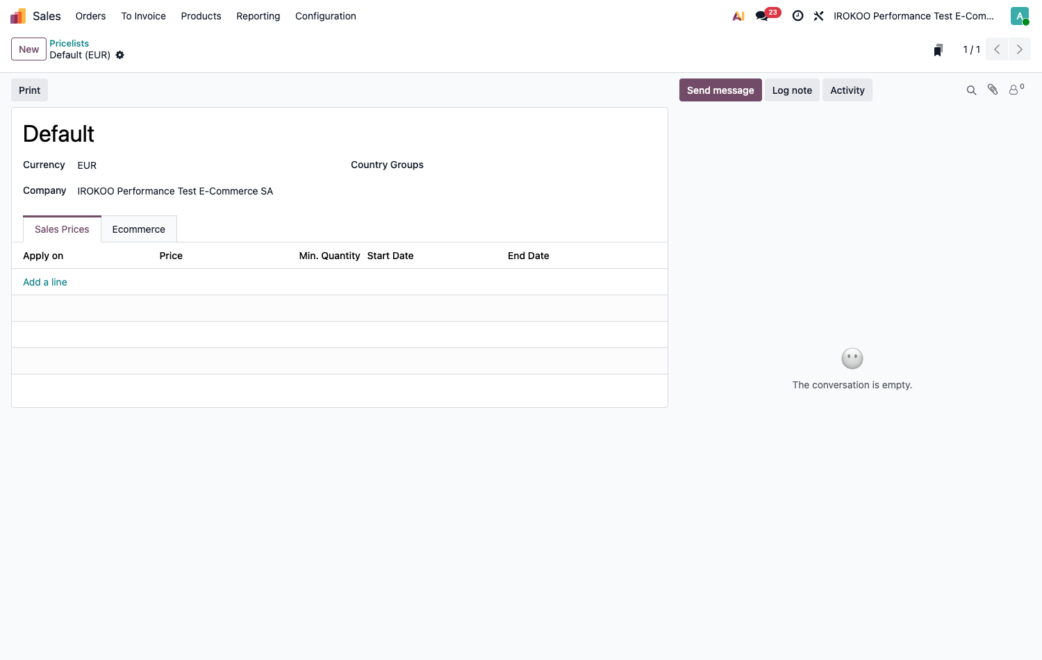Screen dimensions: 1042x660
Task: Click the gear actions icon beside Default (EUR)
Action: (x=120, y=55)
